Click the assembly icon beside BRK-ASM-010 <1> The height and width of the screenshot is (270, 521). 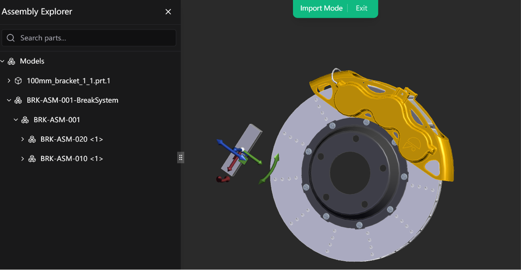[32, 159]
